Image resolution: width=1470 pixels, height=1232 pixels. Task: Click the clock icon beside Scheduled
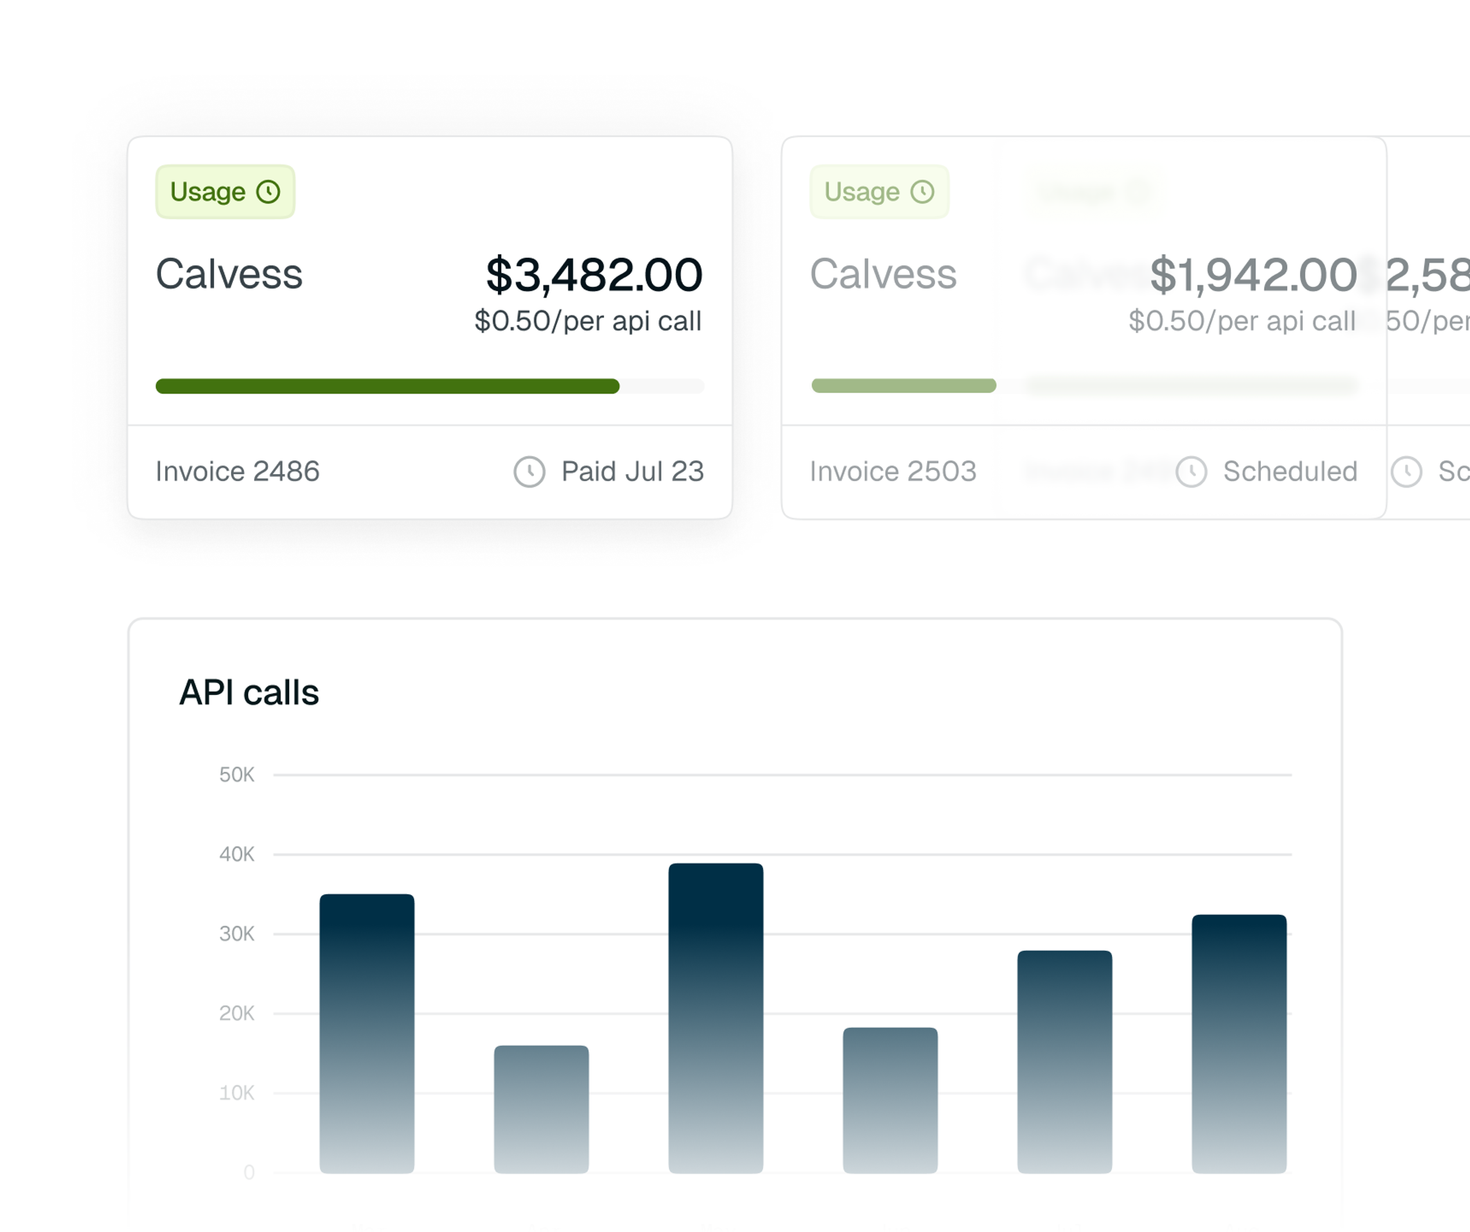(1191, 472)
